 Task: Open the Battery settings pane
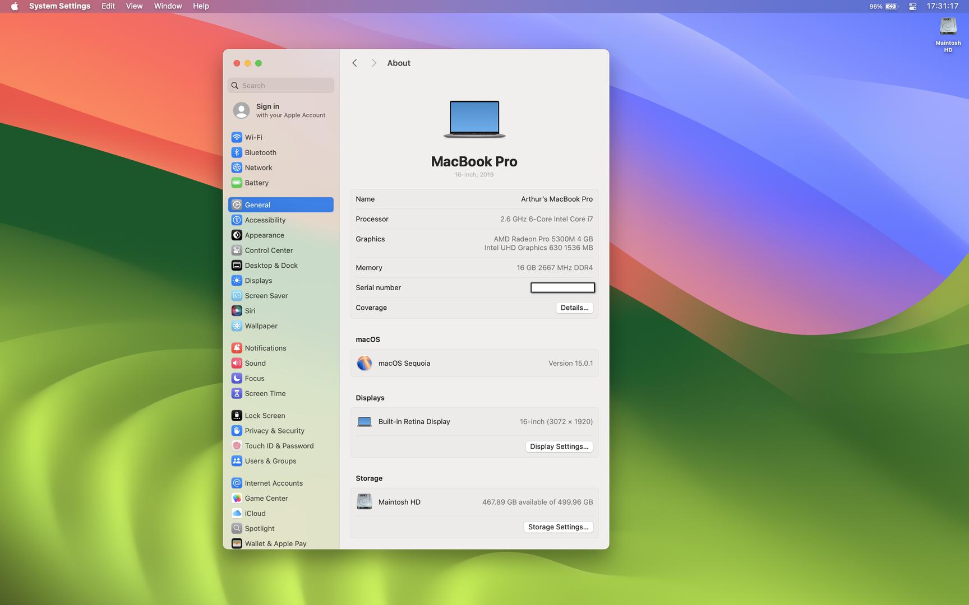256,183
